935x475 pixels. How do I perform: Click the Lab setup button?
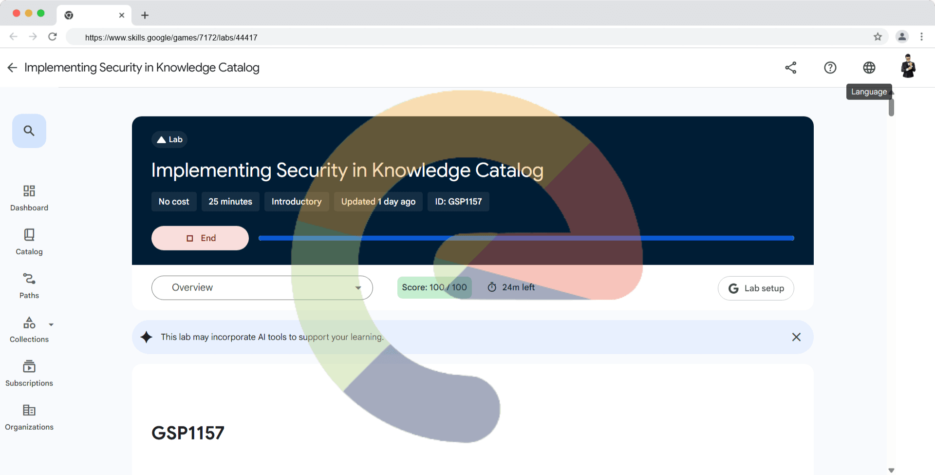pos(756,288)
